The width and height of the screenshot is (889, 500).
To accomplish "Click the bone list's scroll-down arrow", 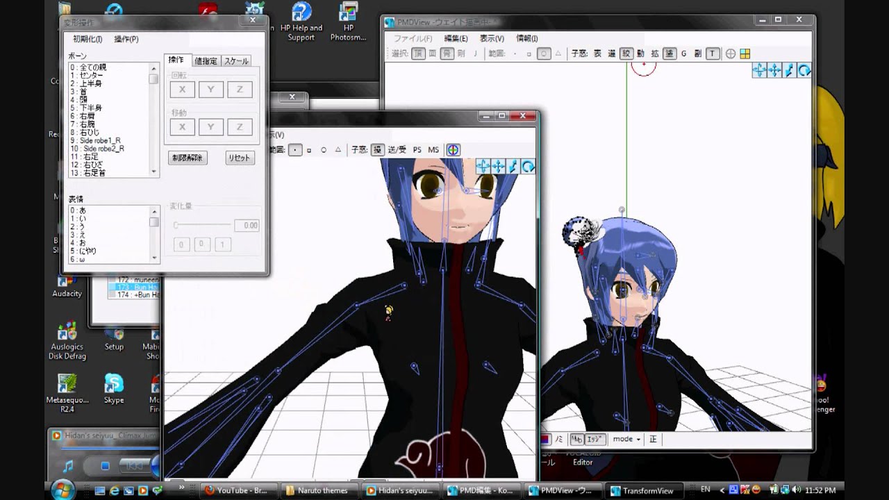I will 154,171.
